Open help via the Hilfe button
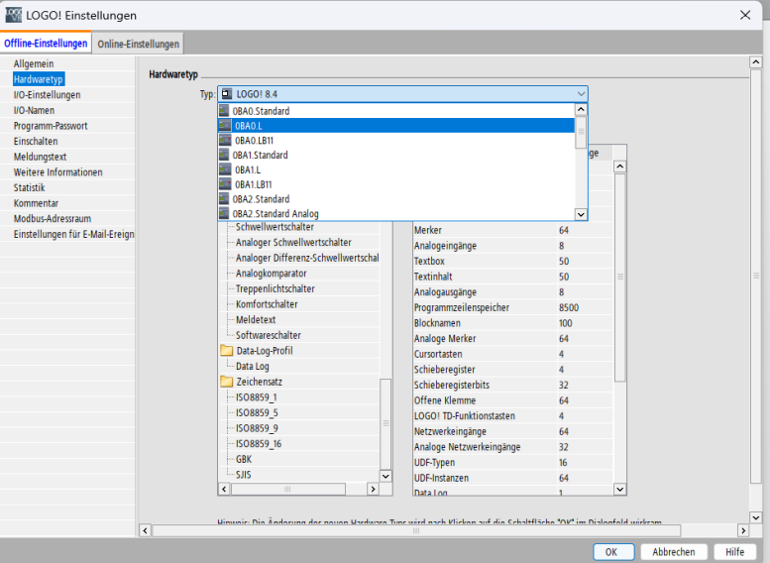Screen dimensions: 770x563 pyautogui.click(x=734, y=552)
